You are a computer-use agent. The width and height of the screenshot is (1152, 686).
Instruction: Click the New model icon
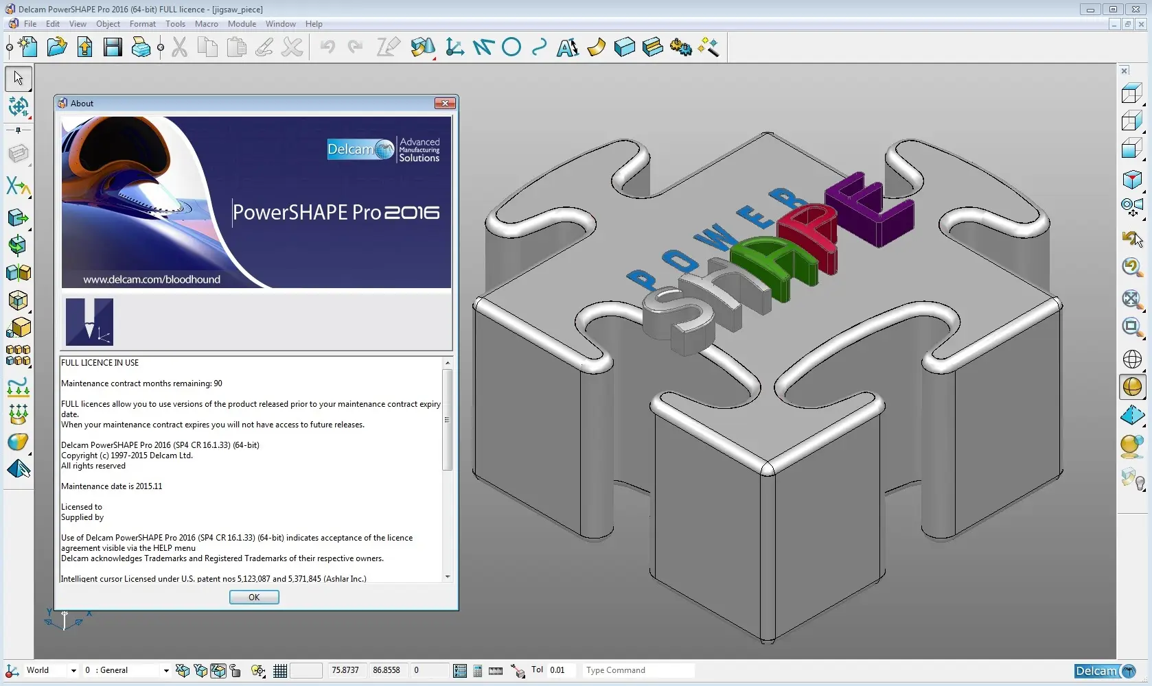pos(28,47)
